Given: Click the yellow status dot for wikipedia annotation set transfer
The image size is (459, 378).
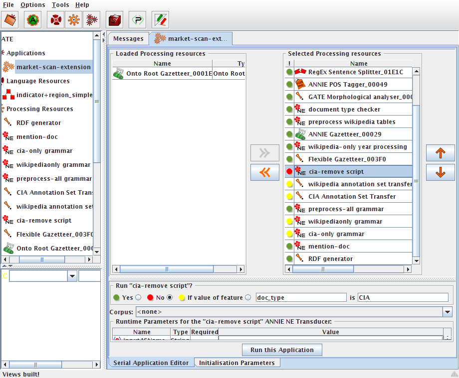Looking at the screenshot, I should click(x=289, y=184).
